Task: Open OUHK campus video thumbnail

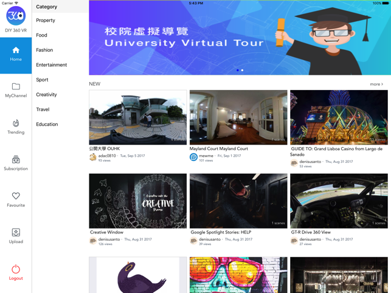Action: click(137, 117)
